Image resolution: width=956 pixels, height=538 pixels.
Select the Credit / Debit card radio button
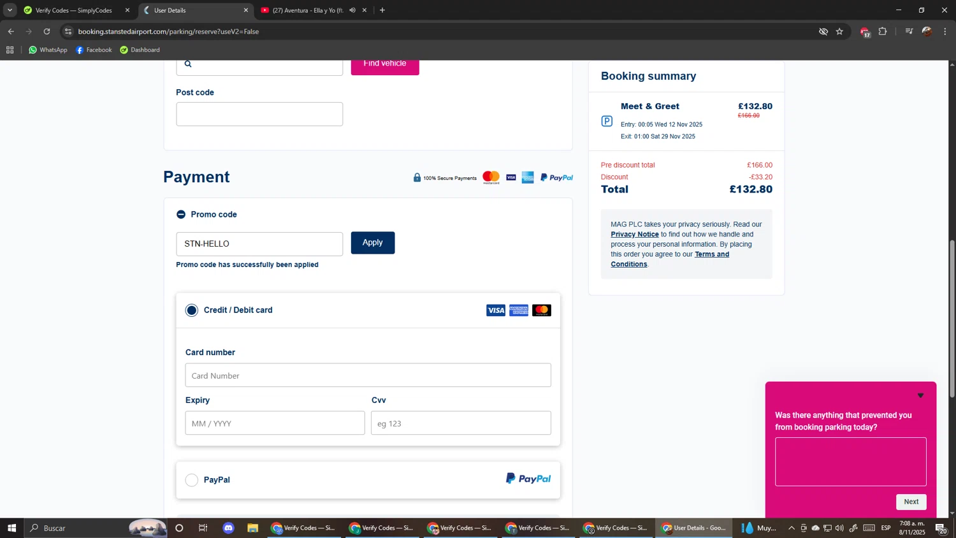click(192, 310)
